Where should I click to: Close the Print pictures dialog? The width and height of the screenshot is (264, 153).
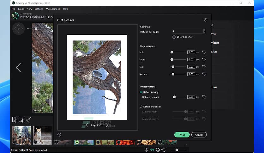coord(205,20)
